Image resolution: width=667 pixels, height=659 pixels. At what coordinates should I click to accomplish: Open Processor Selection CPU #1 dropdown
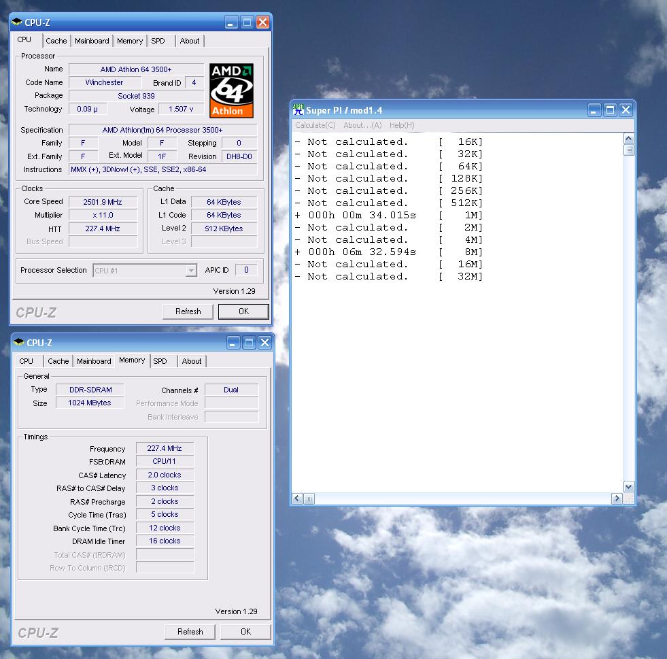pos(192,271)
